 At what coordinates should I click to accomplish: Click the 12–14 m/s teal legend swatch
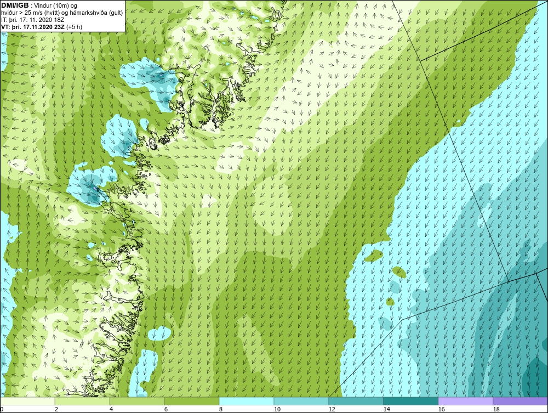[356, 401]
